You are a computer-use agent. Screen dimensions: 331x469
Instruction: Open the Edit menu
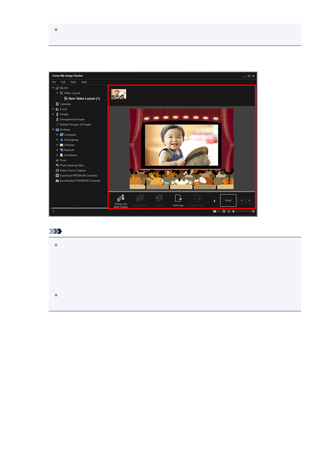pyautogui.click(x=63, y=82)
